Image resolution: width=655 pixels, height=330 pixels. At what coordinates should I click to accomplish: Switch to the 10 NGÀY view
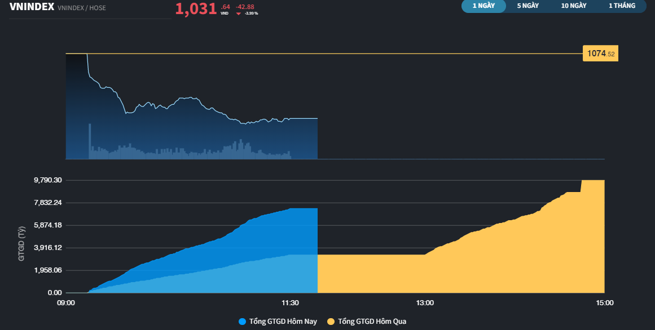[574, 6]
